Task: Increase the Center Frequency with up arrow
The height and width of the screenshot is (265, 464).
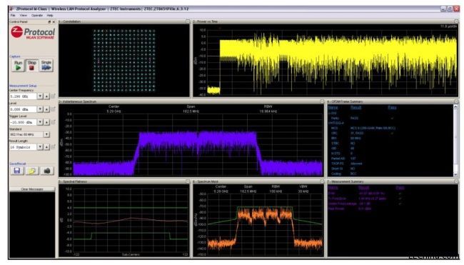Action: click(46, 96)
